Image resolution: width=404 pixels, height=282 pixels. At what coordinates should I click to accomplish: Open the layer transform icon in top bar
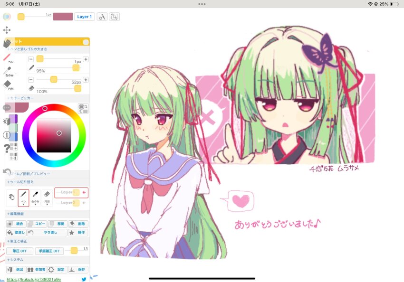[114, 17]
